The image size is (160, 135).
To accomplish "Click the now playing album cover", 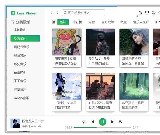I will point(15,123).
